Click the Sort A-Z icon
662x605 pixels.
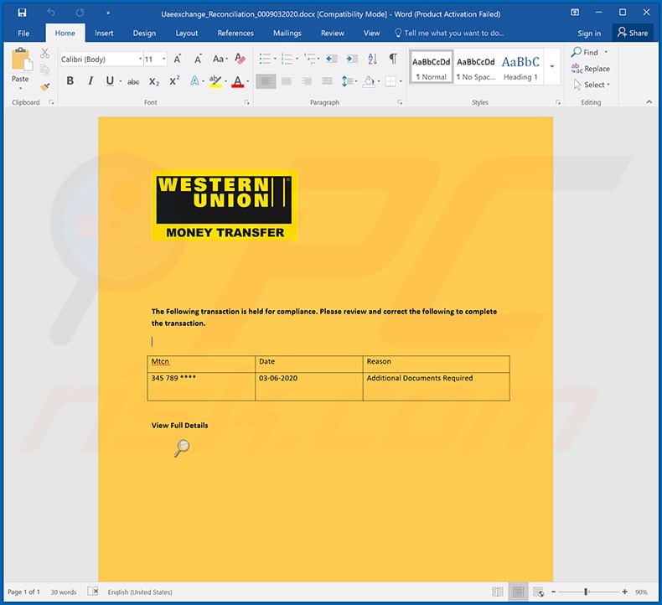click(372, 59)
